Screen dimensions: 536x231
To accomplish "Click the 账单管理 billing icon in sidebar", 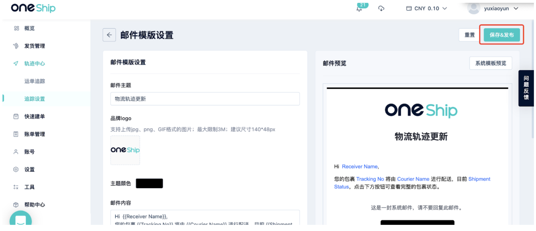I will point(16,134).
